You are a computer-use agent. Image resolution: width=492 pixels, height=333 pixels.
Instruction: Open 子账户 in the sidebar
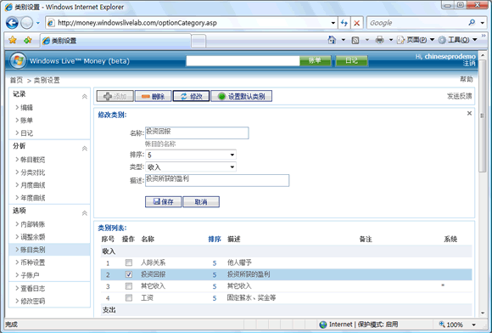point(30,275)
